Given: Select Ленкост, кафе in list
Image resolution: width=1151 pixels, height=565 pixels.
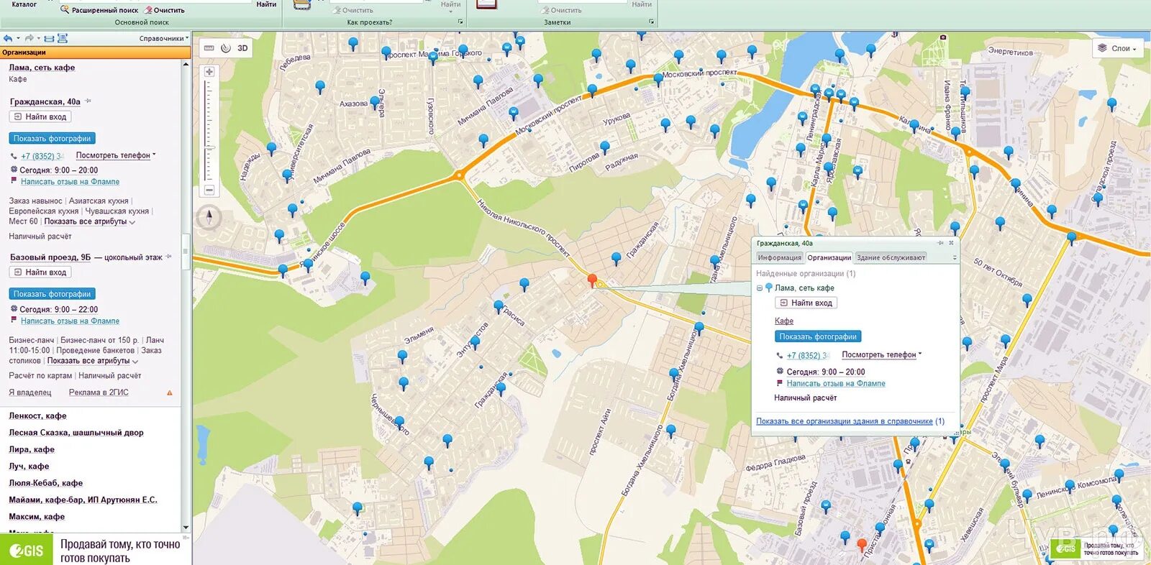Looking at the screenshot, I should tap(37, 415).
